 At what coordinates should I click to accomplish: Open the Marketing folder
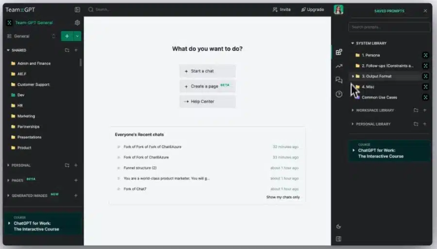23,116
